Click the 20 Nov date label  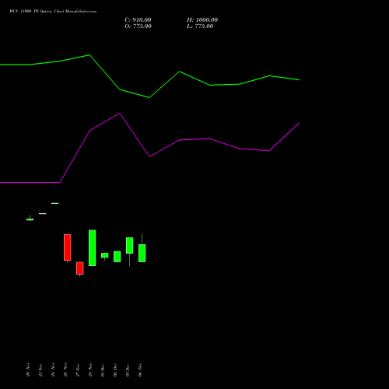point(28,370)
